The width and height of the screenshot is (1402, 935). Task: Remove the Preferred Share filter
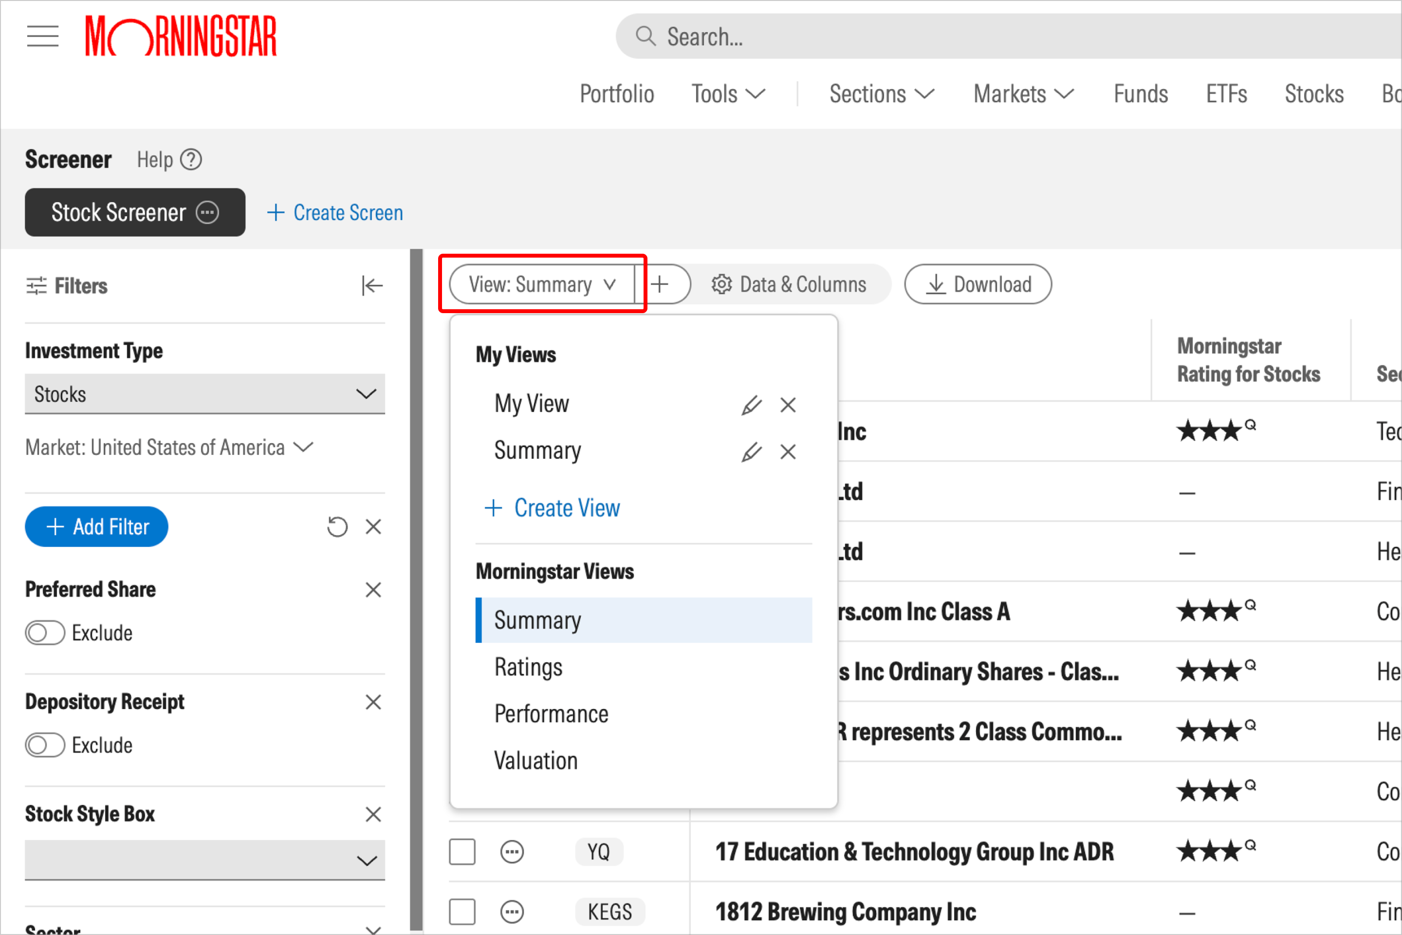(x=373, y=590)
